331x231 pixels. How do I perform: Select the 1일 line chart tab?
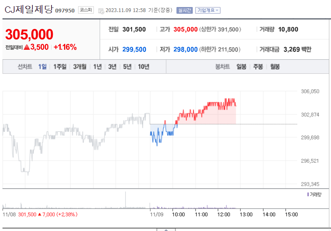[42, 67]
